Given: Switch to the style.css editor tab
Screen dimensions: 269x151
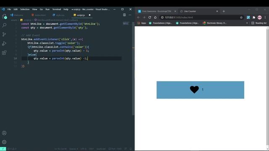Looking at the screenshot, I should tap(59, 15).
